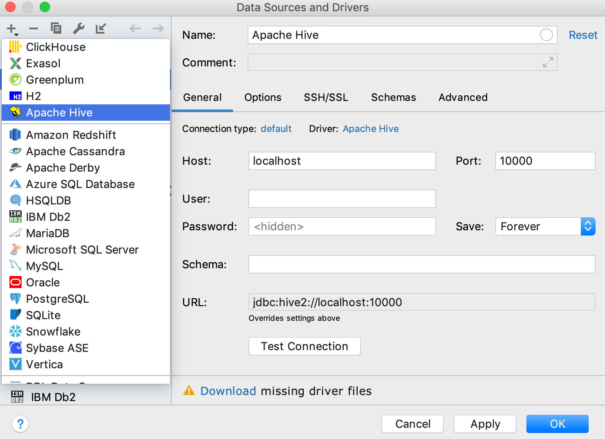Click into the User input field
Screen dimensions: 605x439
click(342, 199)
